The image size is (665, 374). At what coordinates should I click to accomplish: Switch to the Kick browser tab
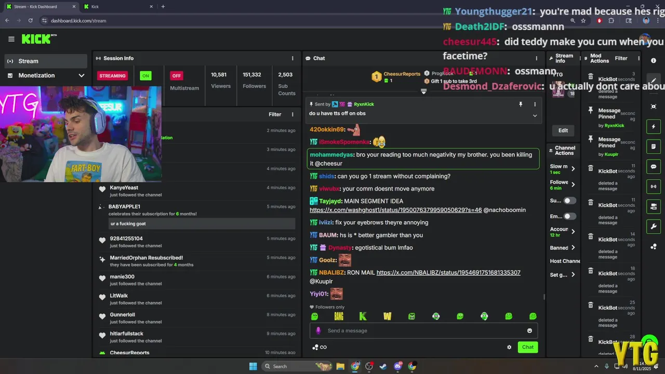pyautogui.click(x=118, y=7)
